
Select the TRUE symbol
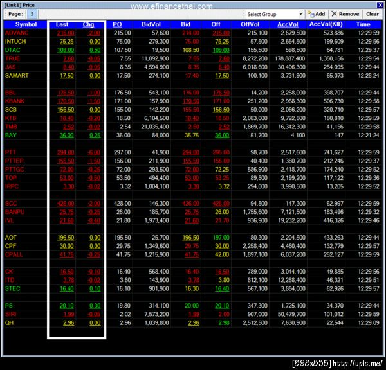pyautogui.click(x=12, y=58)
